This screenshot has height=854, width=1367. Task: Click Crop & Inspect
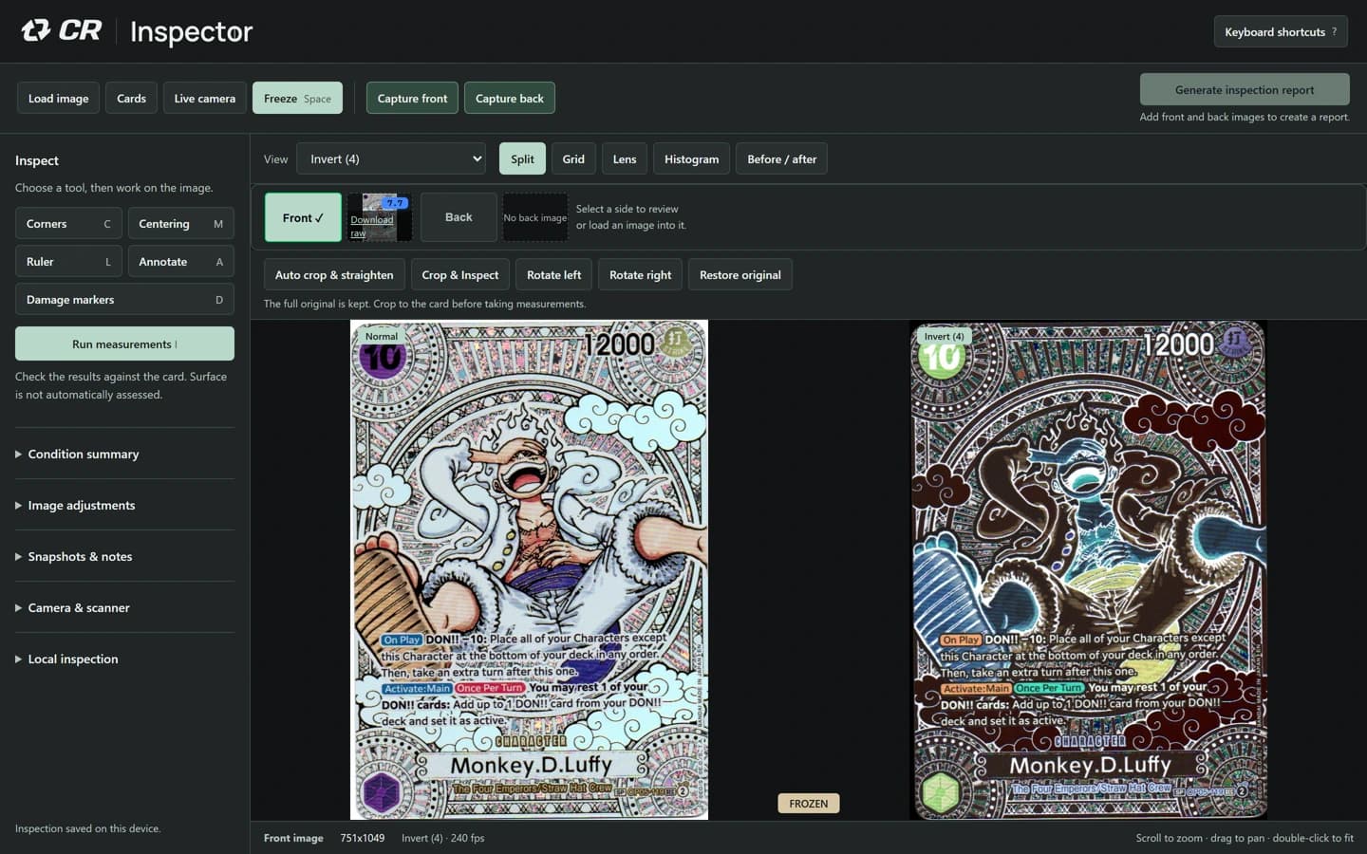(x=460, y=274)
